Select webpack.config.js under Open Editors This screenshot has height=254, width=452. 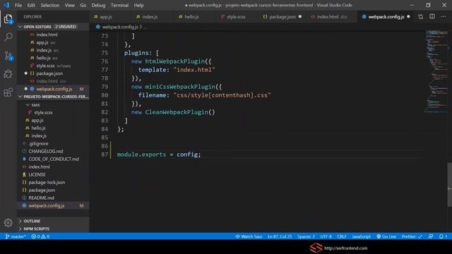(x=54, y=89)
